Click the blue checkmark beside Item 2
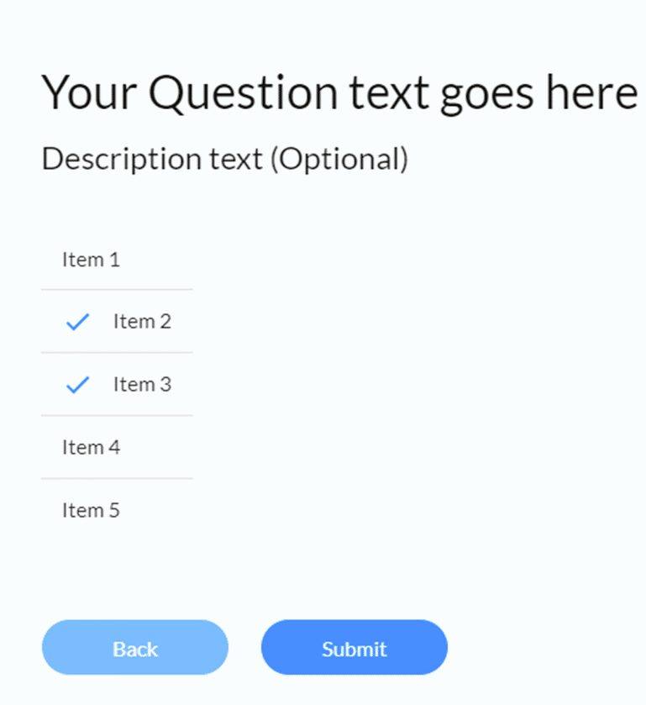Screen dimensions: 646x705 coord(76,321)
